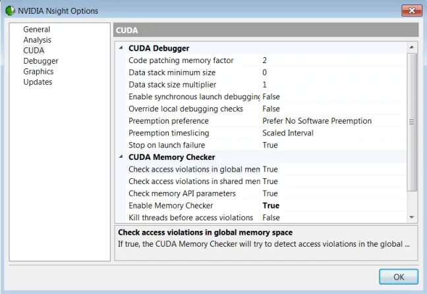Open the Updates options page

38,82
